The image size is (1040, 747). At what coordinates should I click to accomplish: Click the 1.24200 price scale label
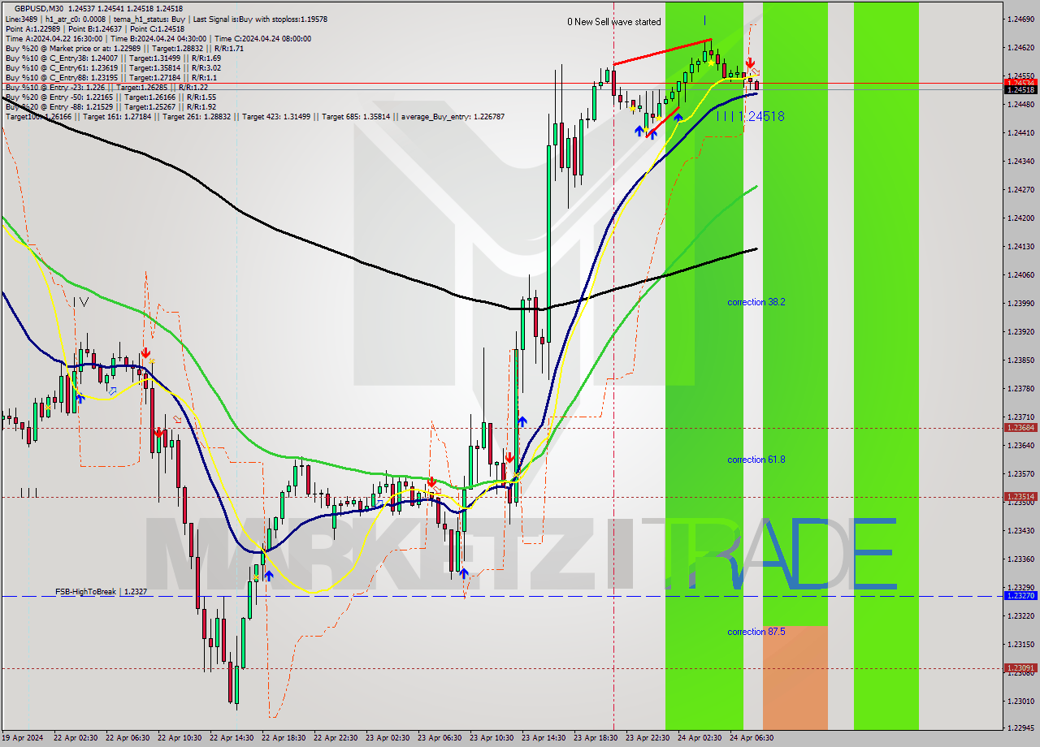coord(1020,218)
